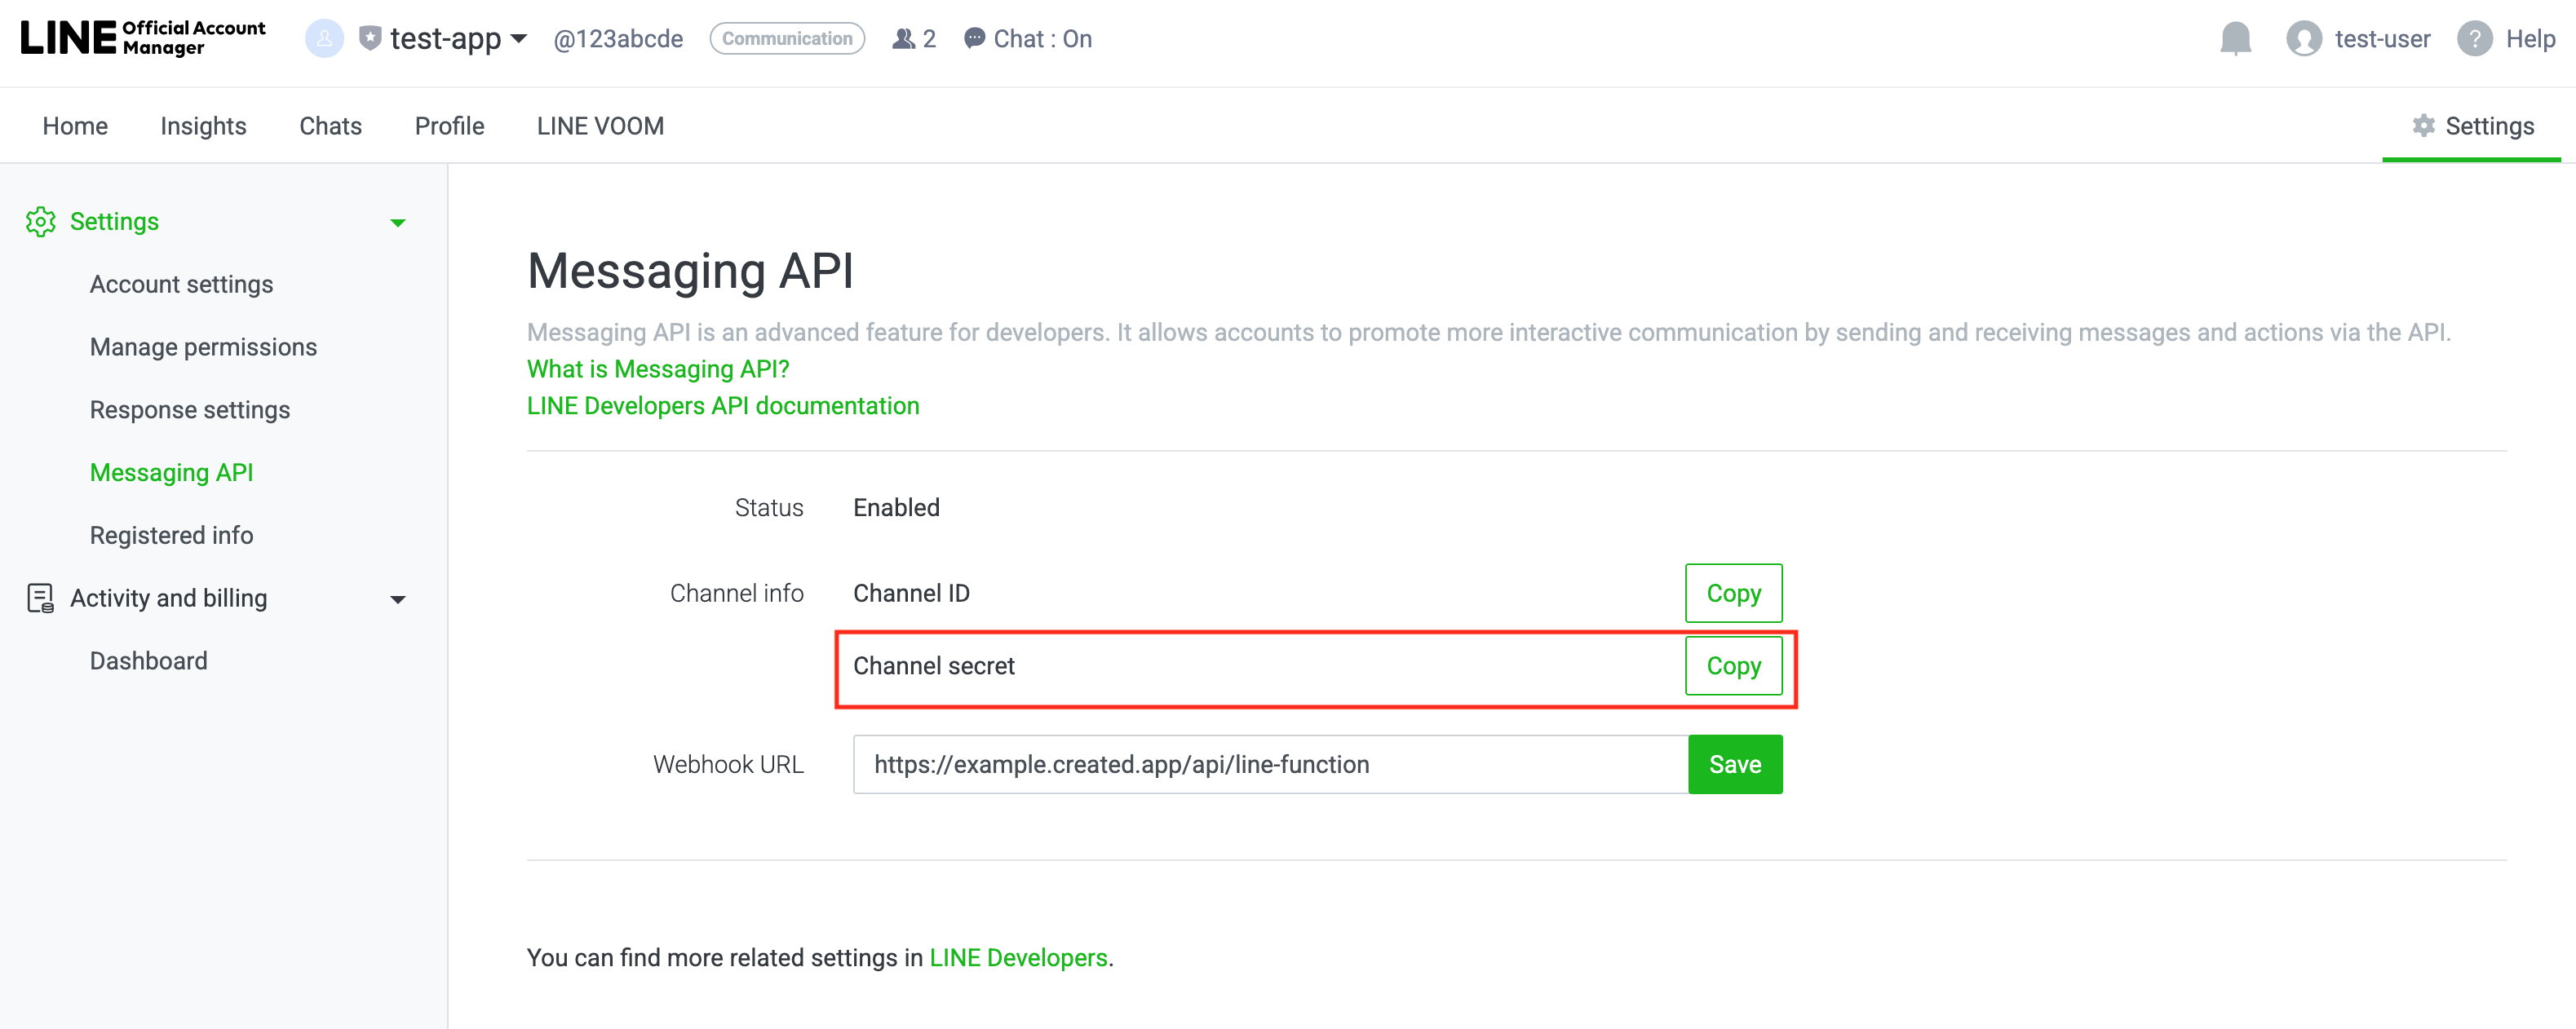The image size is (2576, 1029).
Task: Copy the Channel secret
Action: tap(1732, 666)
